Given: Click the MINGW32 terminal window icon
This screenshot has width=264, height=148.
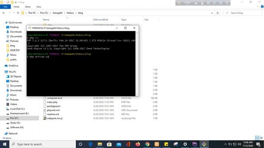Looking at the screenshot, I should pyautogui.click(x=30, y=28).
